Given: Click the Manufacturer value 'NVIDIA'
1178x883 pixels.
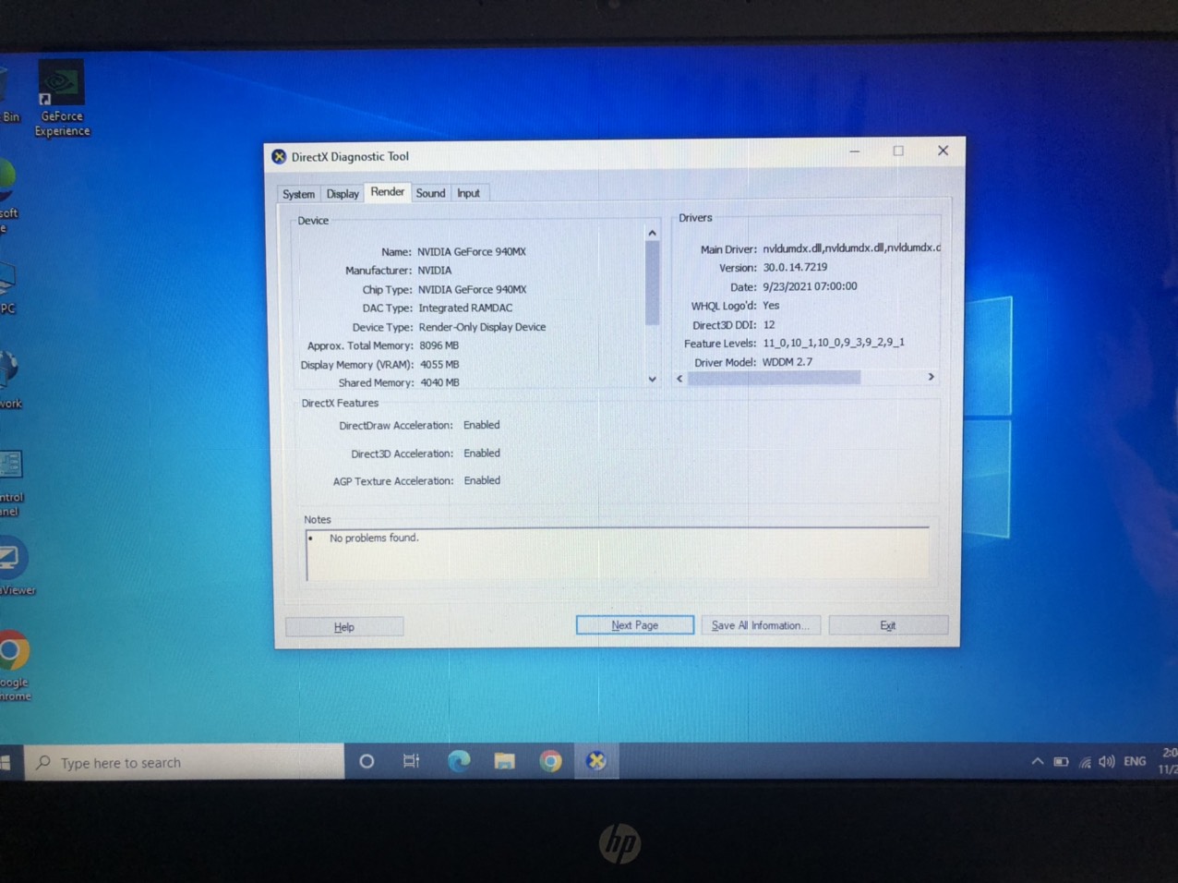Looking at the screenshot, I should coord(435,271).
